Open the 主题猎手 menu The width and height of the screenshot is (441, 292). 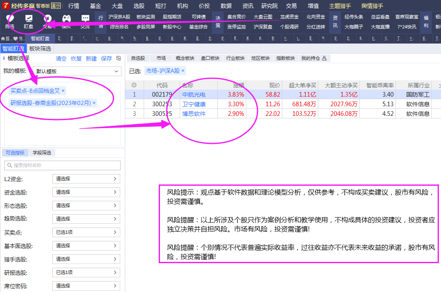click(340, 6)
